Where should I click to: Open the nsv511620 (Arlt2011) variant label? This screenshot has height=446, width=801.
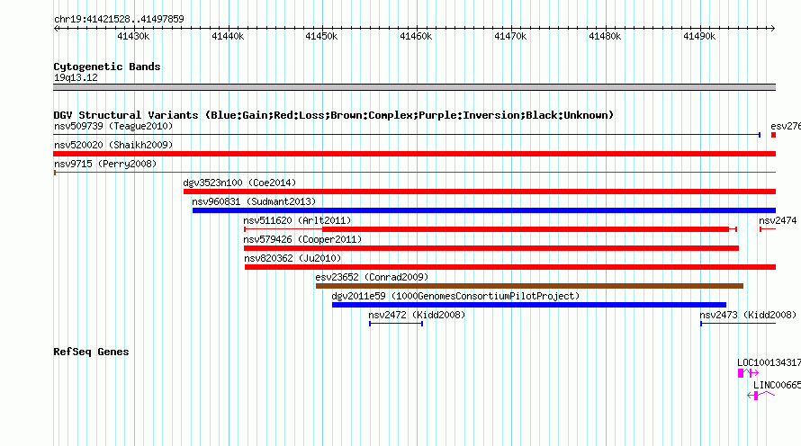[297, 220]
